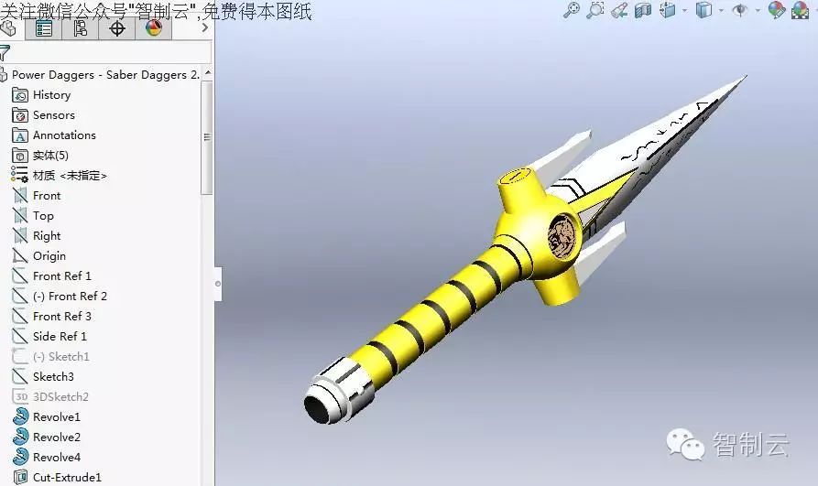This screenshot has height=486, width=818.
Task: Click the Edit Appearance icon
Action: coord(776,10)
